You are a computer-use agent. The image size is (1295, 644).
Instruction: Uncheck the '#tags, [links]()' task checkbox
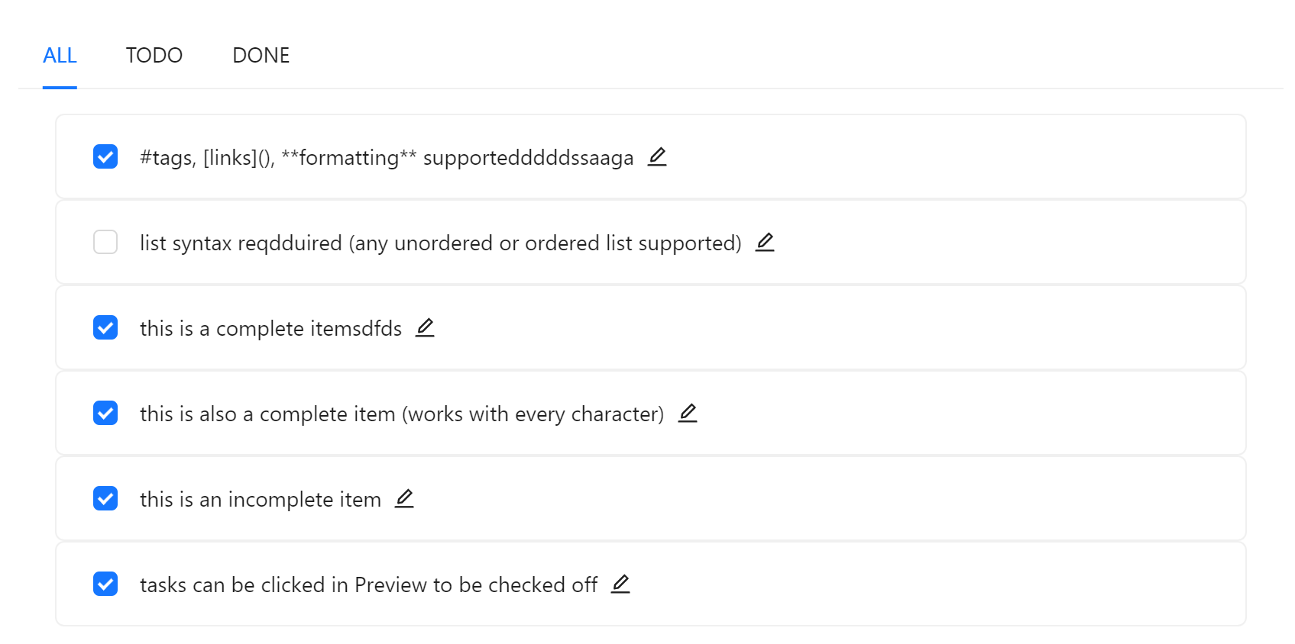click(105, 156)
